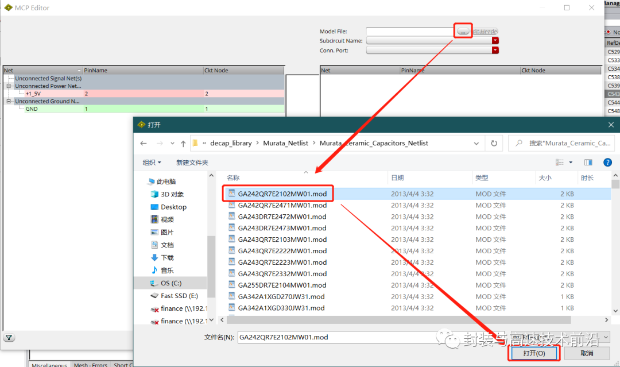The width and height of the screenshot is (620, 367).
Task: Select 视频 folder
Action: pyautogui.click(x=167, y=219)
